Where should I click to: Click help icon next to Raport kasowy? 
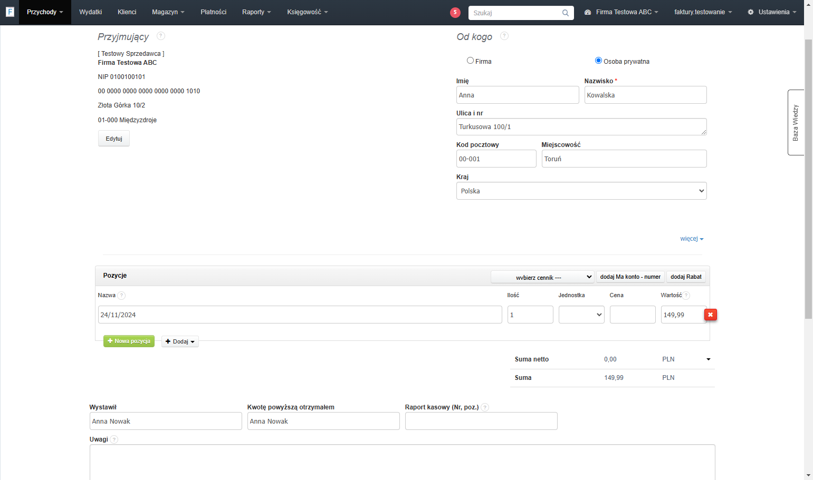pyautogui.click(x=485, y=407)
